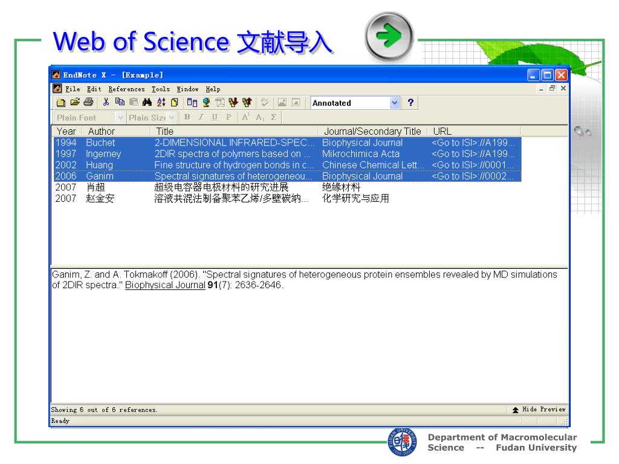
Task: Click the Showing 6 out of 6 references status
Action: coord(104,410)
